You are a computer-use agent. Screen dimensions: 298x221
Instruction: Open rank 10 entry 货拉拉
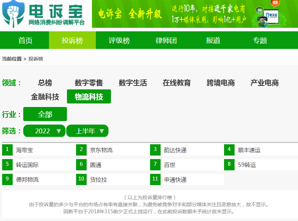[98, 179]
